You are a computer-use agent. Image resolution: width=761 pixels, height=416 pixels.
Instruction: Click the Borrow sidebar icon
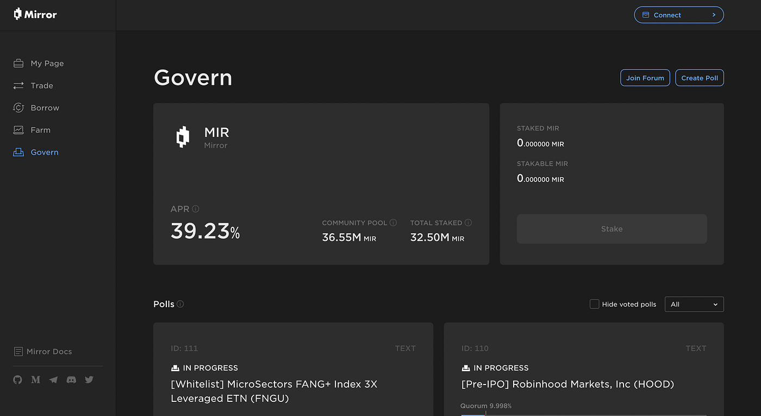point(18,108)
